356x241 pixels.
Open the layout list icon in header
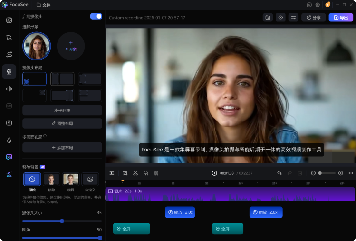(x=268, y=18)
